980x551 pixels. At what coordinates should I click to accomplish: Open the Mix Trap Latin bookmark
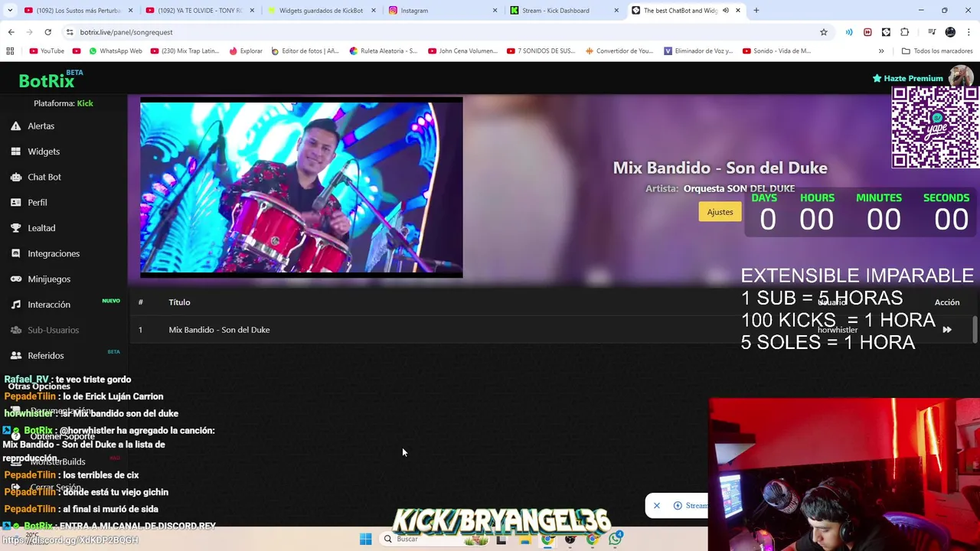pos(185,51)
